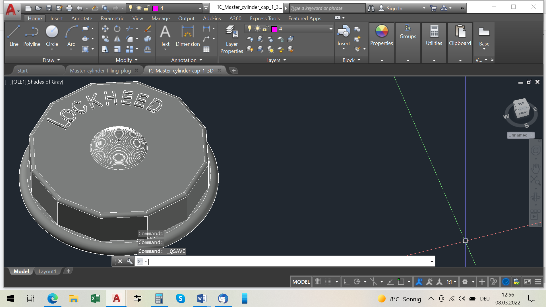546x307 pixels.
Task: Click the Workspace Switching gear icon
Action: click(x=465, y=282)
